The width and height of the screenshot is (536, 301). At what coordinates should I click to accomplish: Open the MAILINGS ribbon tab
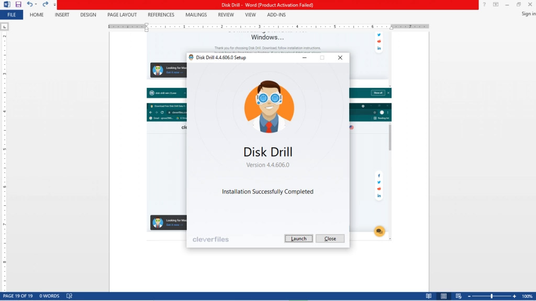click(196, 15)
